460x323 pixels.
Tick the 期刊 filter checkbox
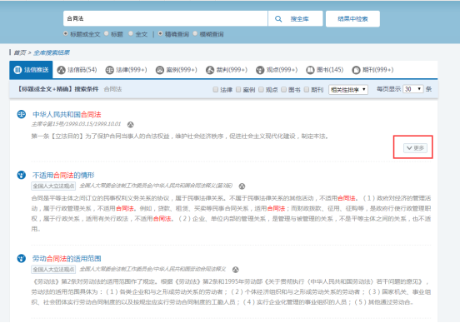point(307,89)
